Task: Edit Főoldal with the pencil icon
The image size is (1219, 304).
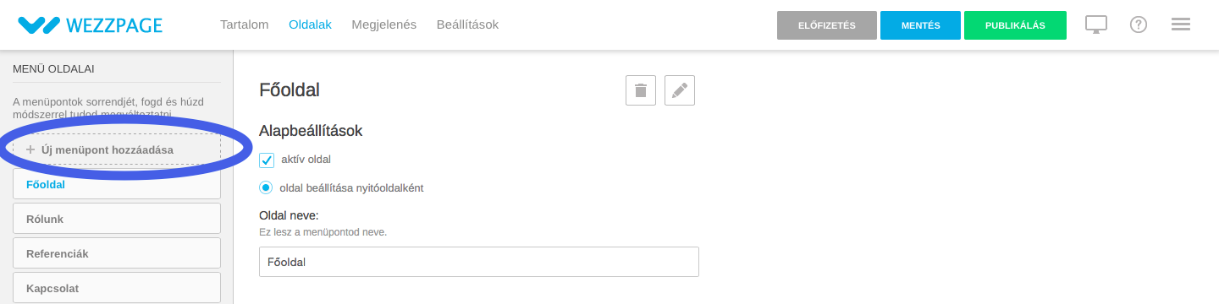Action: [x=680, y=90]
